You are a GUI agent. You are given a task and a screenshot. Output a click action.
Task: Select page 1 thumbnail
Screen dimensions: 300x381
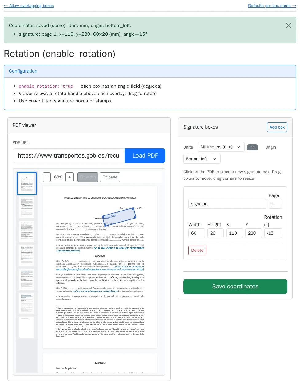click(27, 183)
